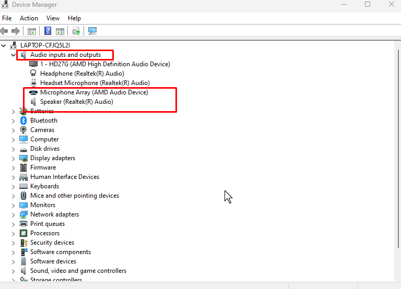401x289 pixels.
Task: Click the Update driver toolbar icon
Action: pyautogui.click(x=76, y=31)
